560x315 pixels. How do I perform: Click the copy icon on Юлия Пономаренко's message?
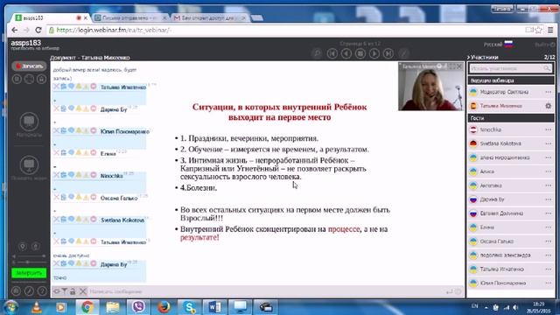tap(64, 130)
